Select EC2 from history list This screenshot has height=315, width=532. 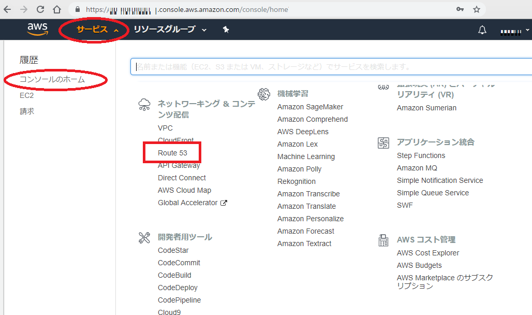[x=27, y=95]
